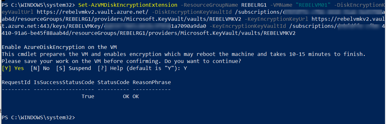Click the RequestId column header
The height and width of the screenshot is (124, 386).
[x=16, y=82]
